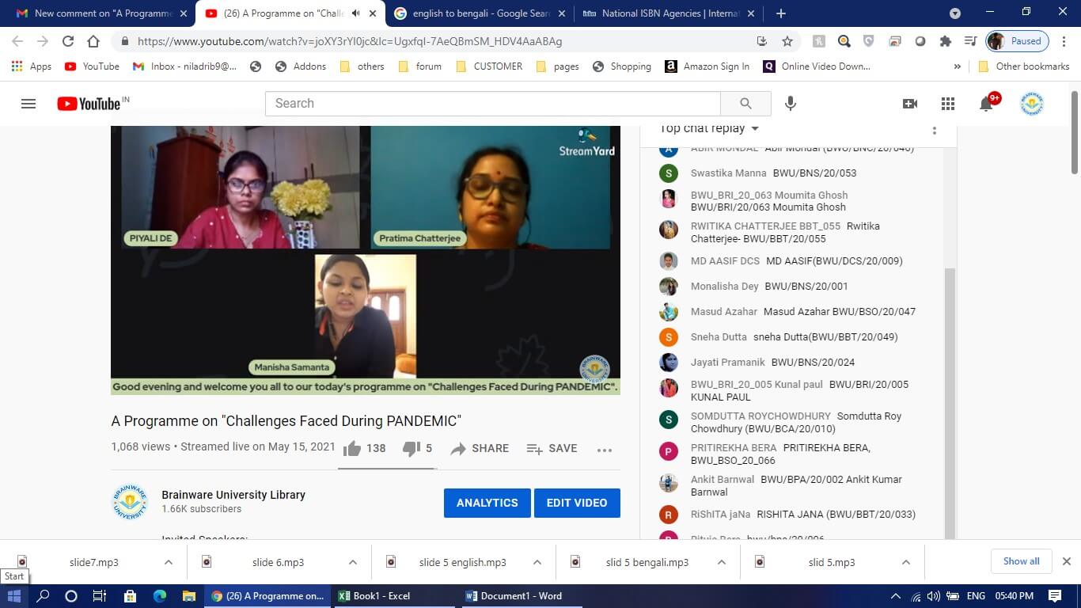Click the search magnifier button
Viewport: 1081px width, 608px height.
tap(745, 104)
